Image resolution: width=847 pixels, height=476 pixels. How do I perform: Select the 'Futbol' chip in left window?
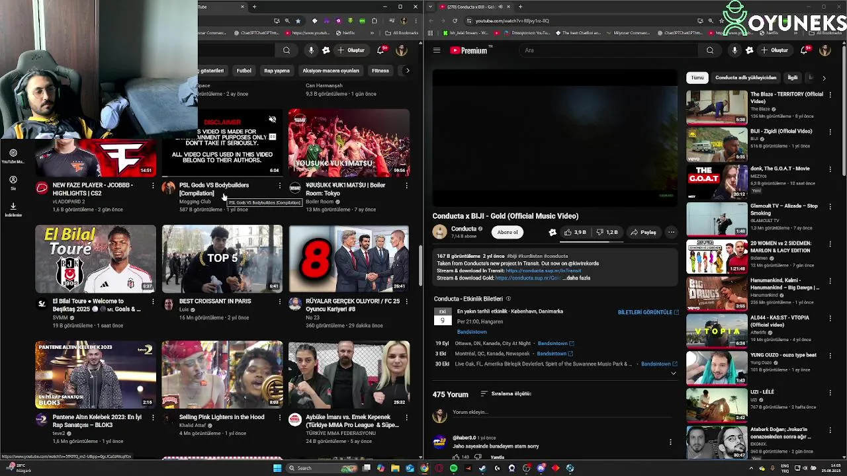[x=244, y=71]
